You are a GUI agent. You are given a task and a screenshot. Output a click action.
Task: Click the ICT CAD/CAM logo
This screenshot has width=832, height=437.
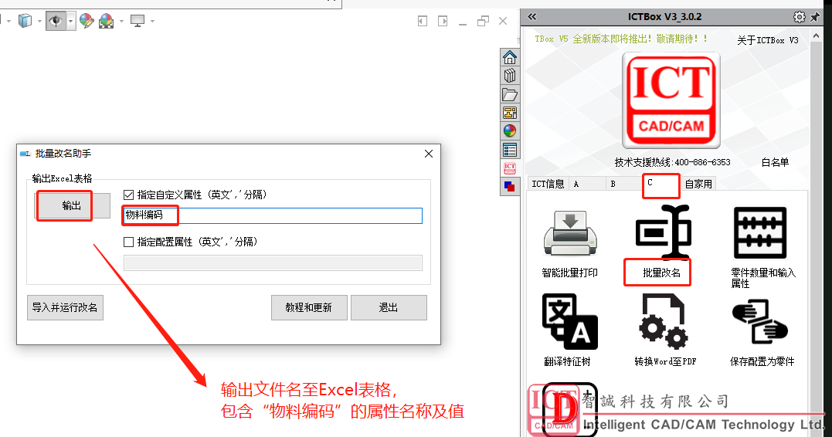point(671,101)
